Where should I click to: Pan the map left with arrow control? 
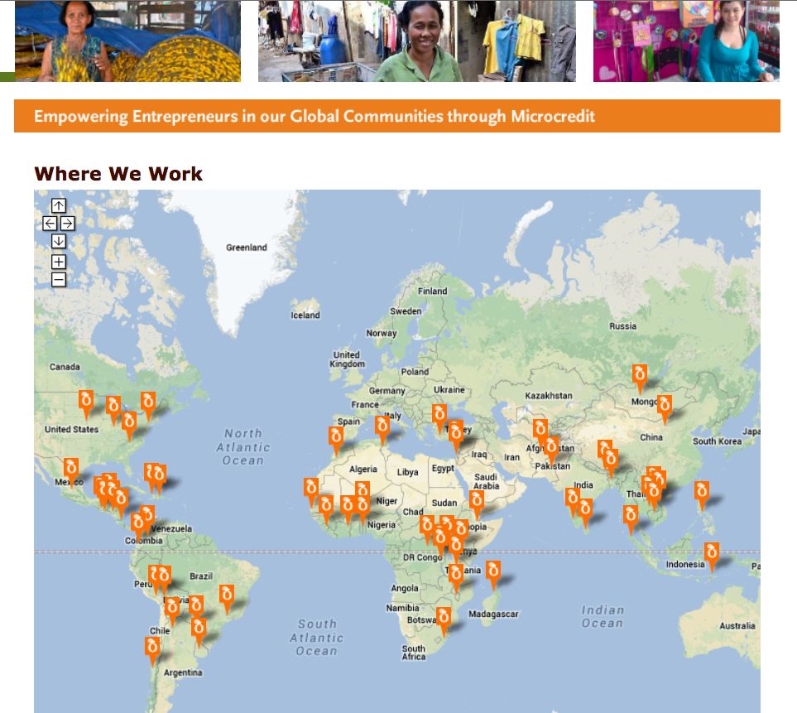[x=50, y=224]
